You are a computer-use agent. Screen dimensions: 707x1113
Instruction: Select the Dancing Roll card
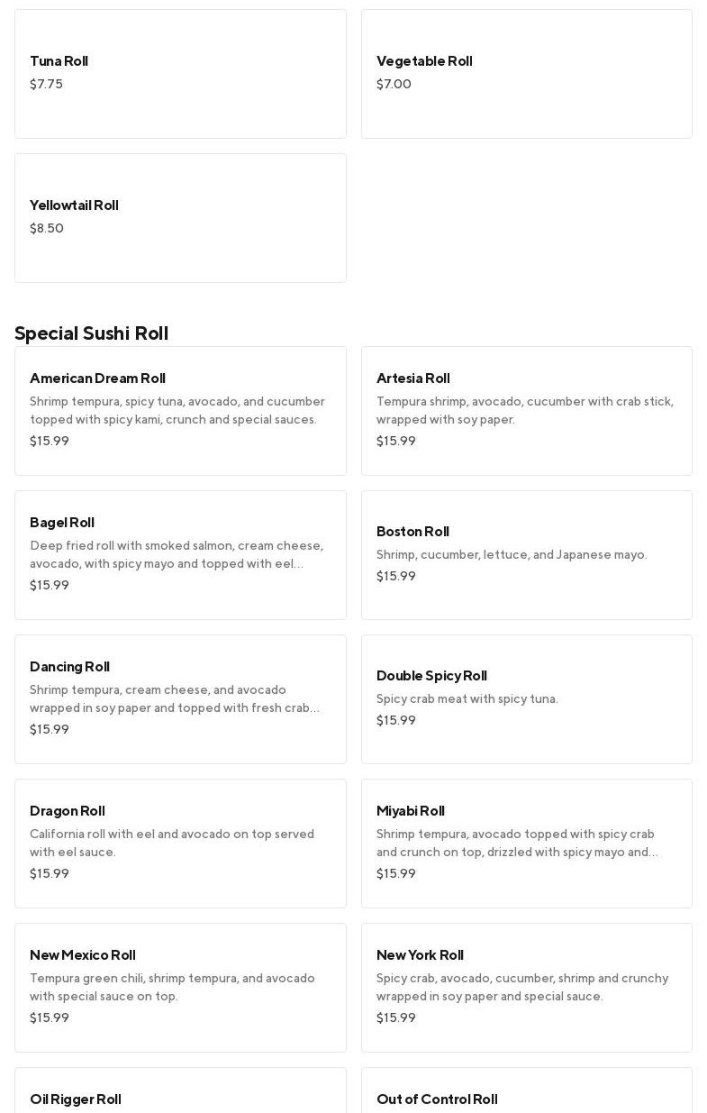pyautogui.click(x=180, y=699)
